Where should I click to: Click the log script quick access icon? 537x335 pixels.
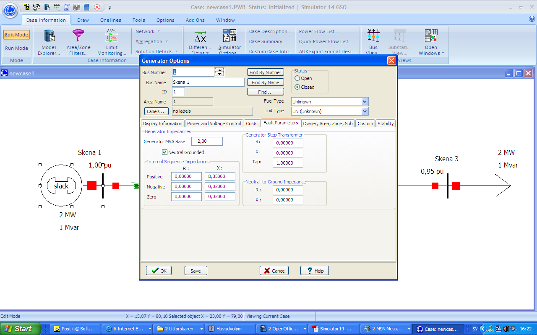[x=67, y=7]
